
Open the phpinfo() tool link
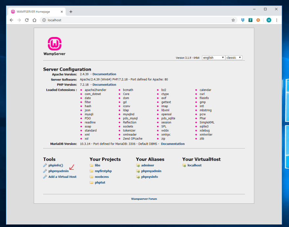pyautogui.click(x=56, y=165)
